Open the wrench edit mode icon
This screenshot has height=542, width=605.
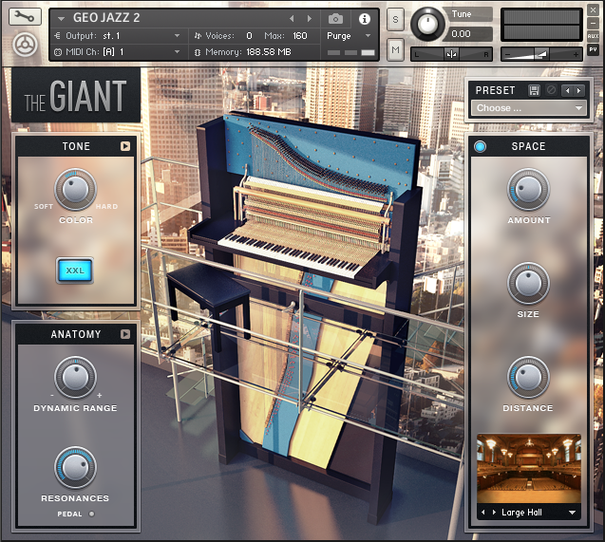coord(25,17)
